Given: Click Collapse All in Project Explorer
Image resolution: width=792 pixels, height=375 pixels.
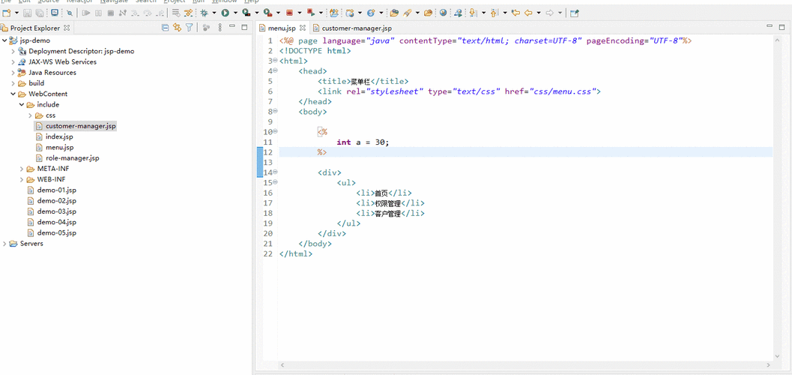Looking at the screenshot, I should (165, 27).
